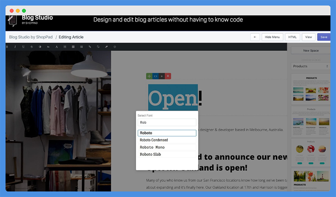Open block code view with blue brackets icon
Screen dimensions: 336x197
coord(155,76)
